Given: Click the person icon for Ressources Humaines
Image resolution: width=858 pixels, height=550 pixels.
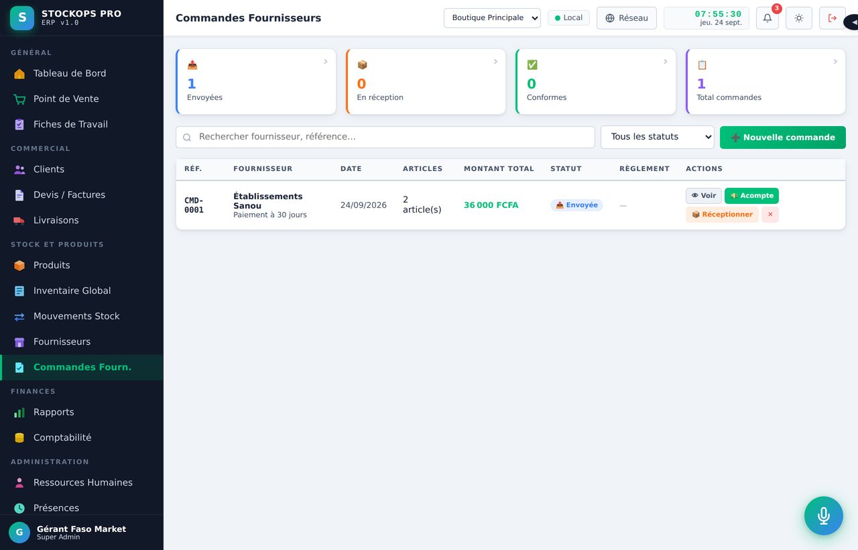Looking at the screenshot, I should (x=19, y=483).
